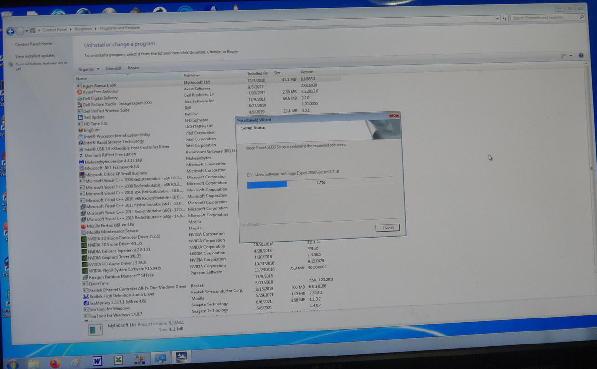The height and width of the screenshot is (369, 597).
Task: Select the QuickTime entry
Action: tap(99, 284)
